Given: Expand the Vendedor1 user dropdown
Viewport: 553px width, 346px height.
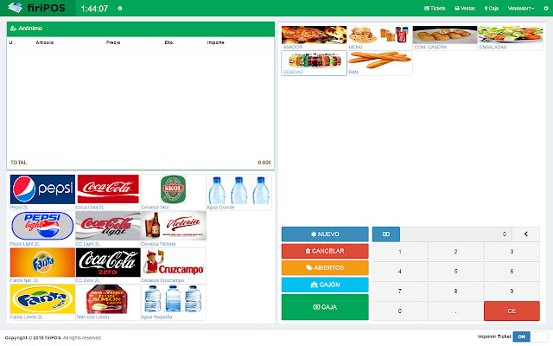Looking at the screenshot, I should [x=521, y=8].
